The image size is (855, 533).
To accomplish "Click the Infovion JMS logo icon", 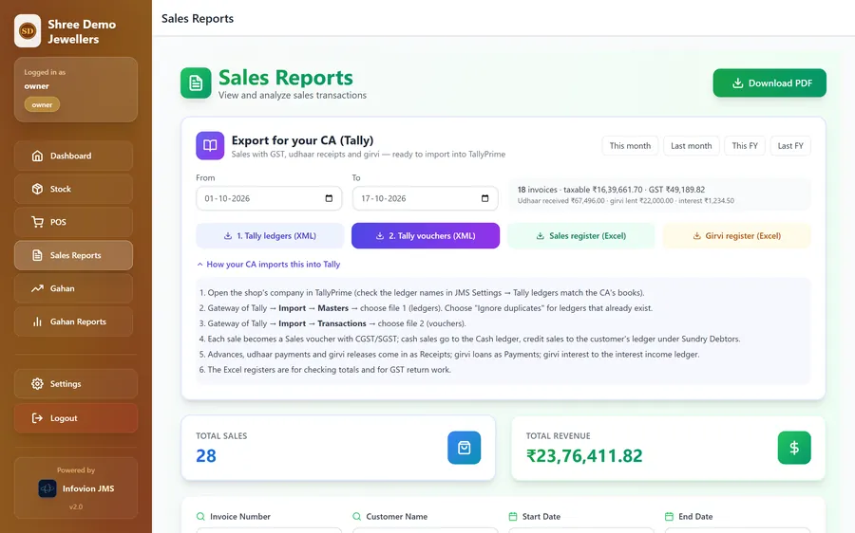I will pyautogui.click(x=47, y=488).
